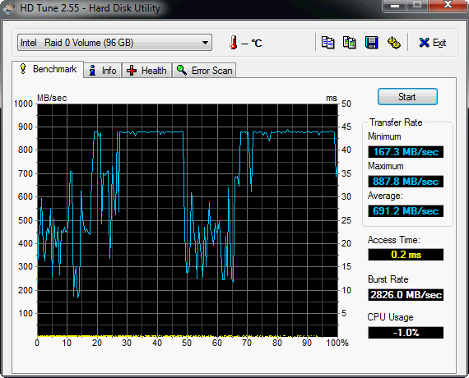Switch to the Info tab
This screenshot has width=469, height=378.
click(x=102, y=71)
